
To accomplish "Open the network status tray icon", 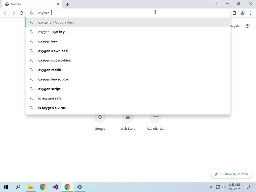I will (x=218, y=187).
